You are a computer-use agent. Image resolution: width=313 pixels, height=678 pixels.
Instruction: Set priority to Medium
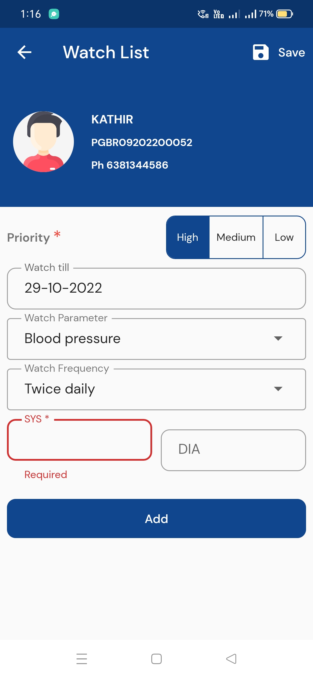coord(236,237)
